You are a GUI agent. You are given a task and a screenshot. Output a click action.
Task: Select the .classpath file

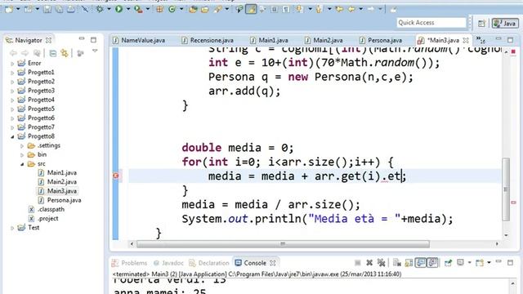51,209
